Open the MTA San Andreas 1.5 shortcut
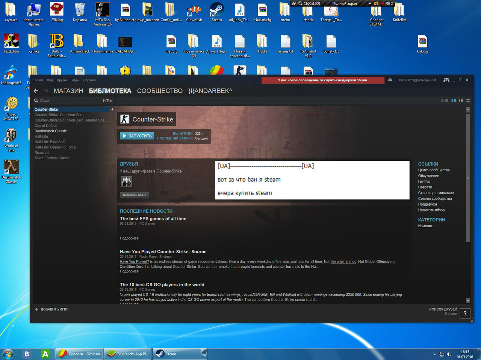481x360 pixels. click(x=103, y=14)
